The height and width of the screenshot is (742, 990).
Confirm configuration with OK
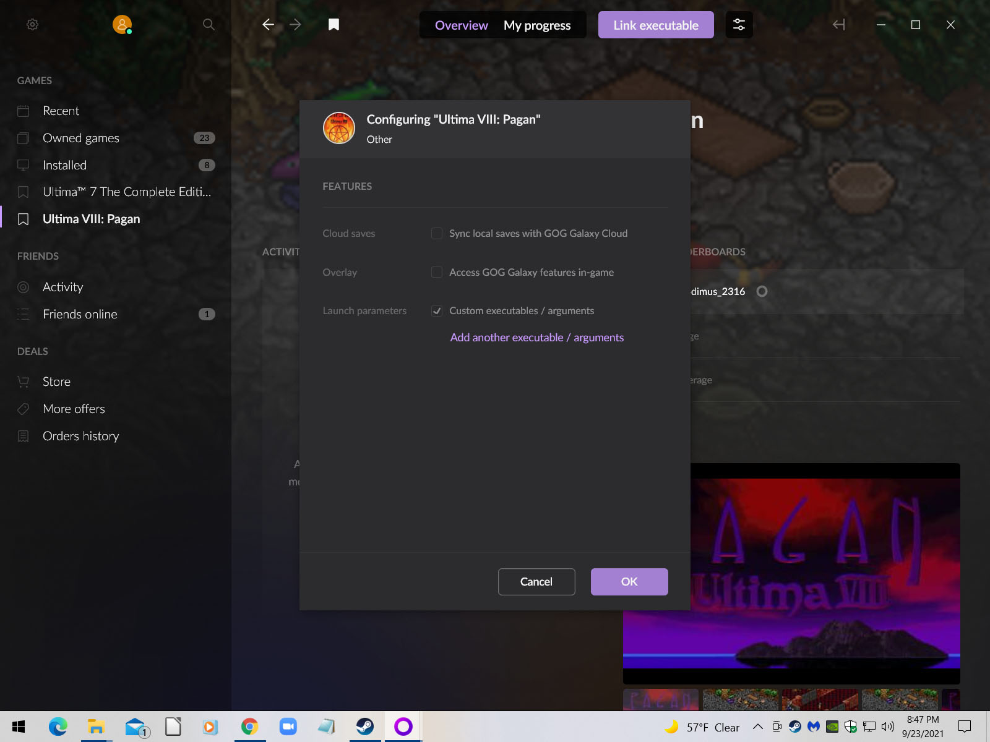629,582
